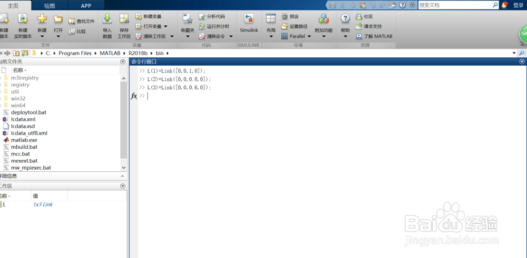Select the lcdata.xml file
The width and height of the screenshot is (527, 258).
click(23, 119)
